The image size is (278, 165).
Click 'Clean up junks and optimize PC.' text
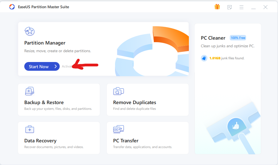228,46
